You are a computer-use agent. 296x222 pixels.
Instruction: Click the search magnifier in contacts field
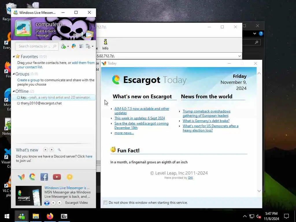pos(55,46)
